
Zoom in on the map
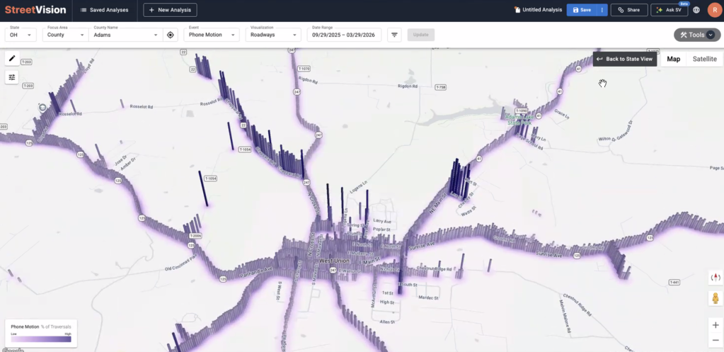click(715, 324)
